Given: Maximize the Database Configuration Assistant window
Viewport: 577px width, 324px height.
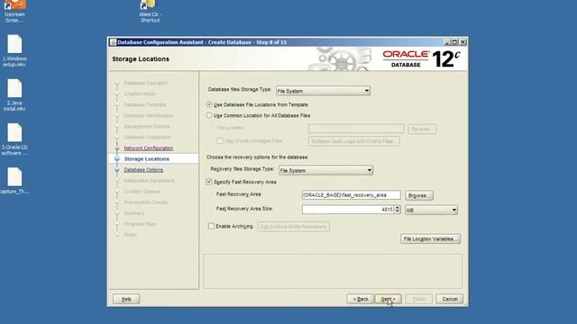Looking at the screenshot, I should click(454, 42).
